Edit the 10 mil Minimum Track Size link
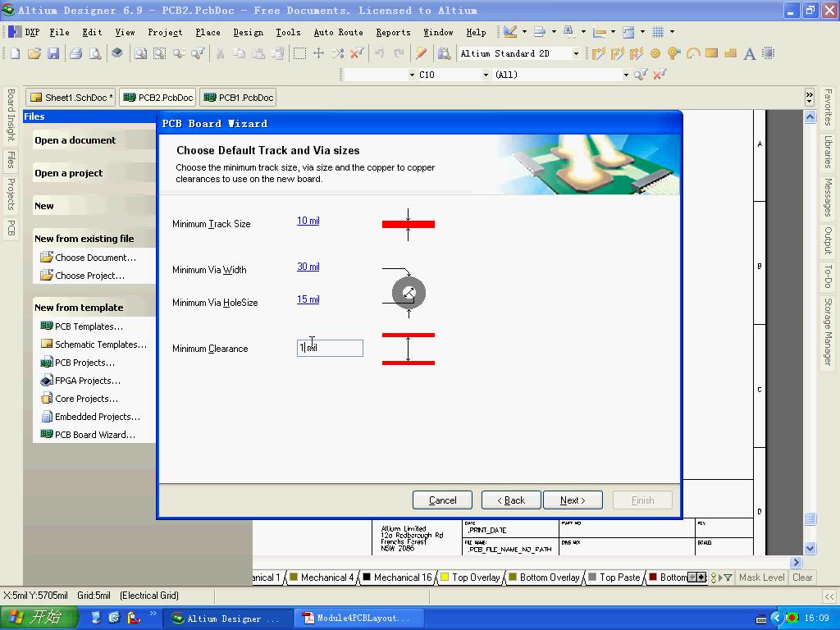The height and width of the screenshot is (630, 840). click(x=308, y=221)
